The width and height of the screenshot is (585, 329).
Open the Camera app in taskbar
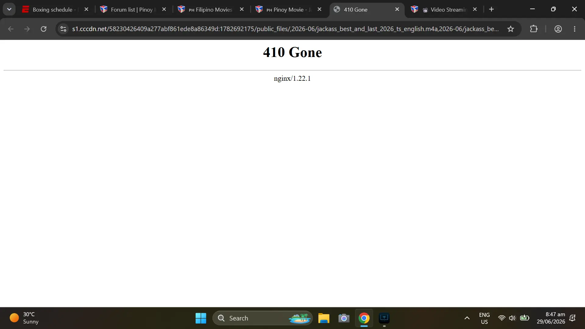344,318
